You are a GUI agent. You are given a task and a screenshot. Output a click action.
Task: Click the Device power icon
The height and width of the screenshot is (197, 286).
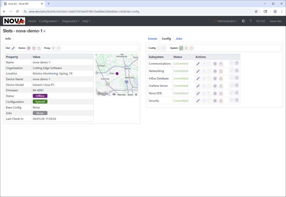(39, 48)
